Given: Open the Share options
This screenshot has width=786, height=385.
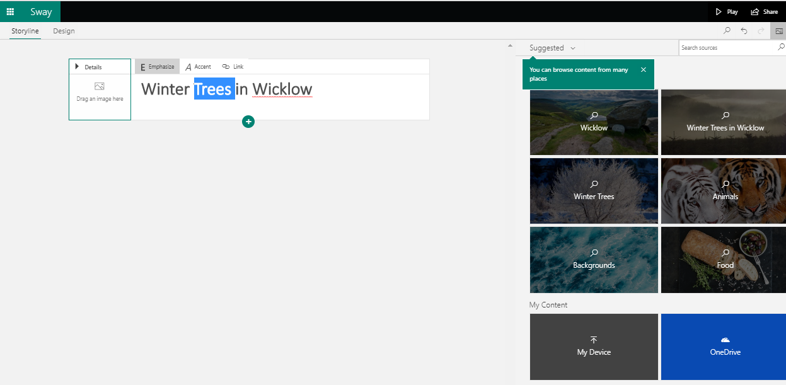Looking at the screenshot, I should coord(764,11).
